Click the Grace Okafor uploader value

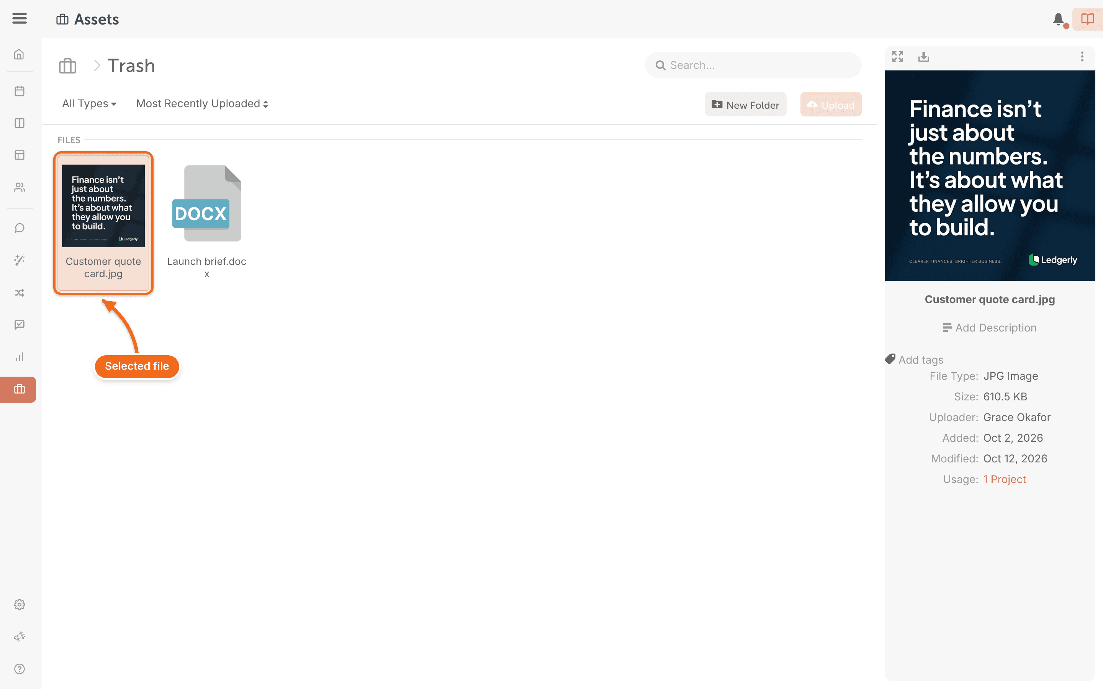tap(1017, 417)
